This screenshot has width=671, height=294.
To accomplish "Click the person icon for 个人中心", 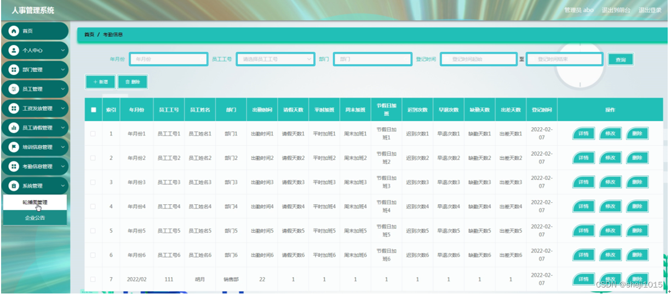I will [14, 50].
